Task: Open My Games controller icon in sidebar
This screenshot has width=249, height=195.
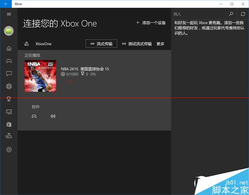Action: 9,61
